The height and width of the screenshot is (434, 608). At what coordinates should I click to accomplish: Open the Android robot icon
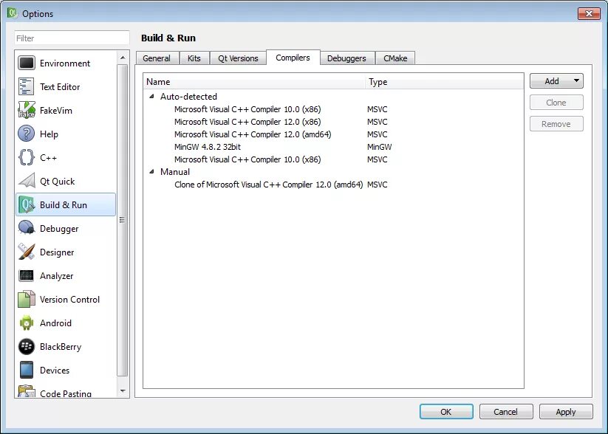pyautogui.click(x=27, y=323)
